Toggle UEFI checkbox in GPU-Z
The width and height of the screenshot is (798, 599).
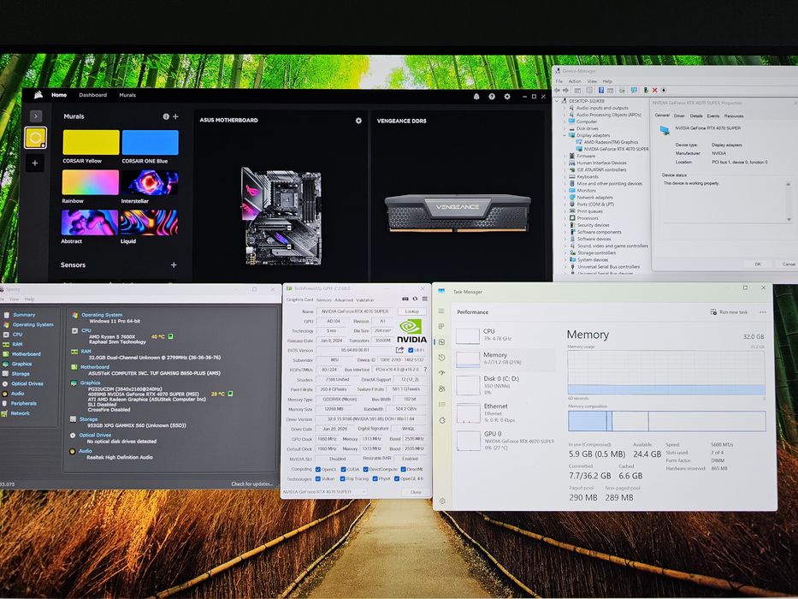pos(411,351)
